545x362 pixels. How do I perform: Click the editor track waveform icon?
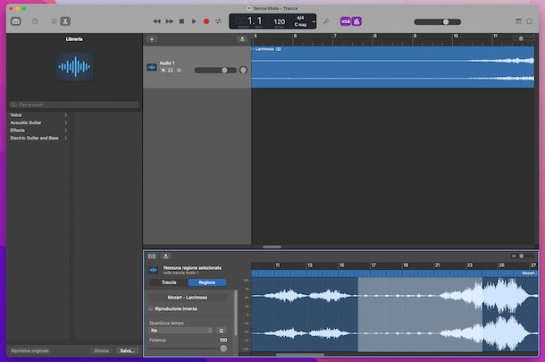(x=153, y=270)
